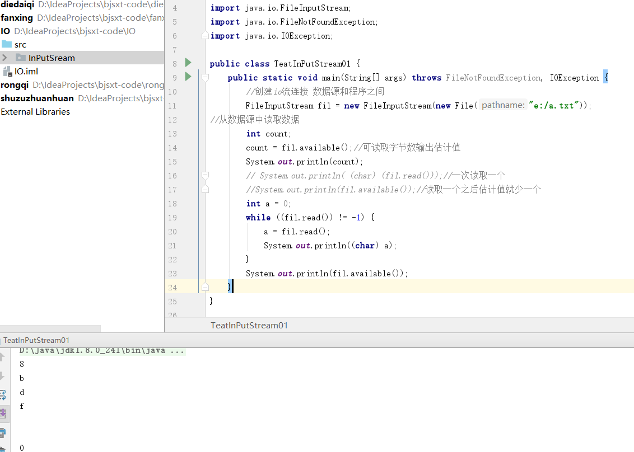The image size is (634, 452).
Task: Click the IO.iml file icon
Action: click(x=7, y=72)
